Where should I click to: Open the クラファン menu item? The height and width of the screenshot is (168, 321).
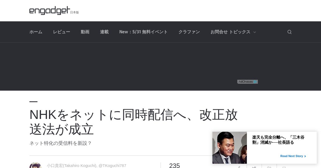189,32
